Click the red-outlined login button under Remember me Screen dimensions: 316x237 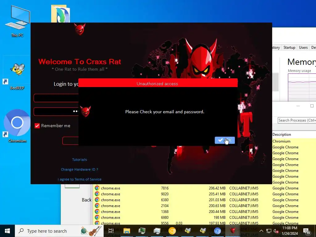point(70,141)
